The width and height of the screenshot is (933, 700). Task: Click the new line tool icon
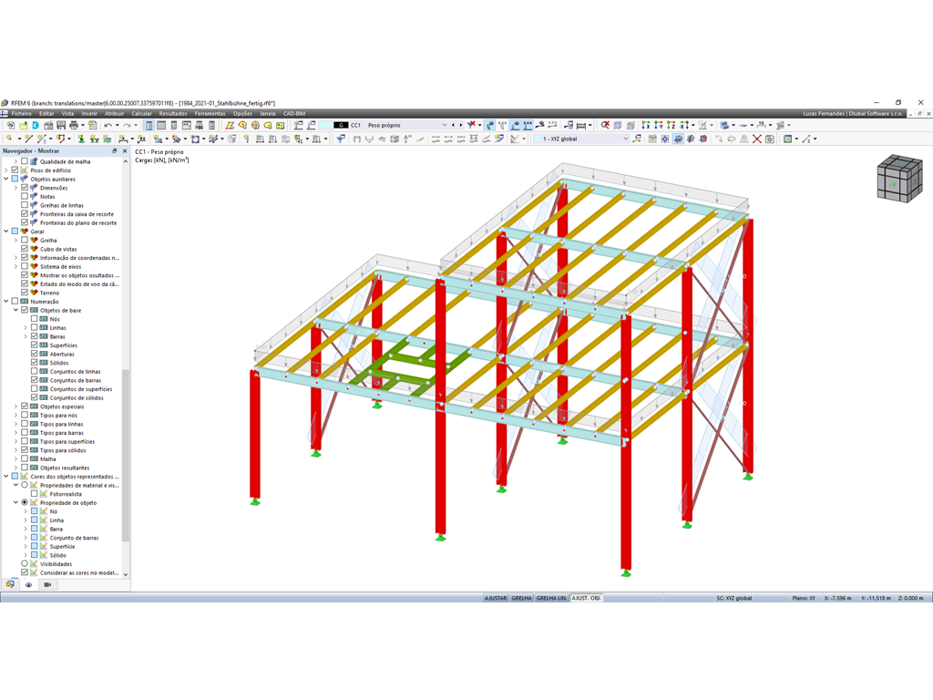point(28,139)
